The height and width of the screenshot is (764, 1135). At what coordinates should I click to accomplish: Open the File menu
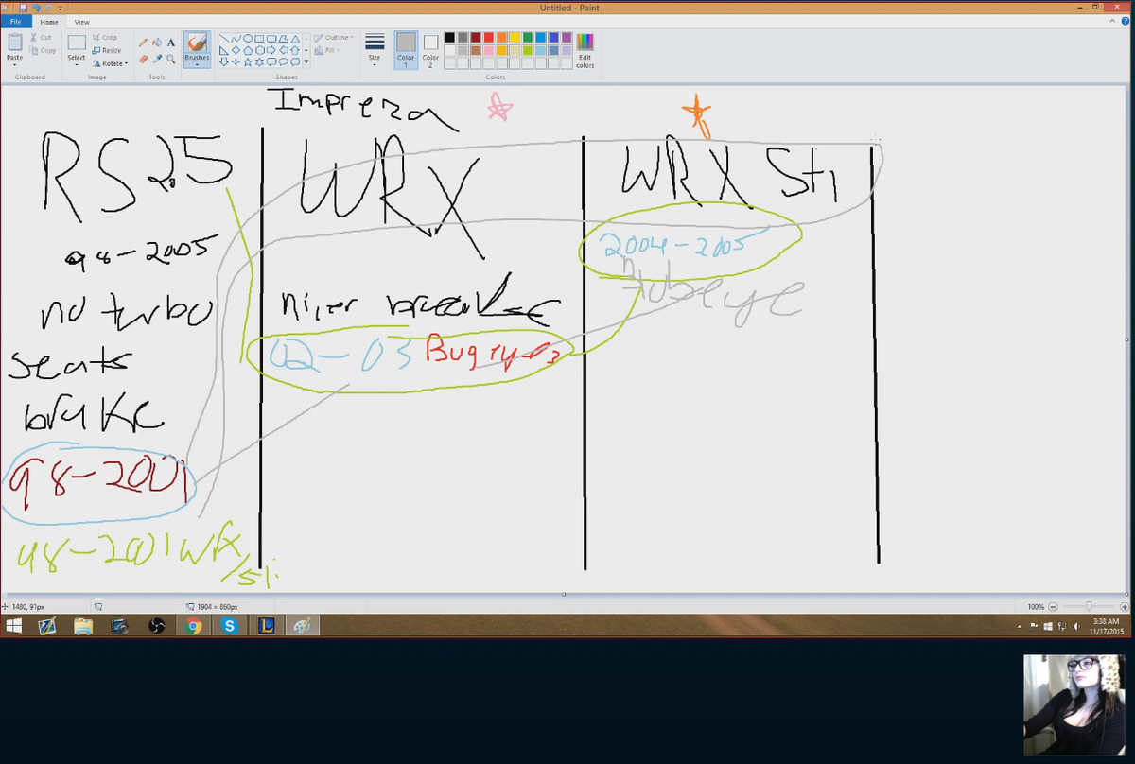18,21
